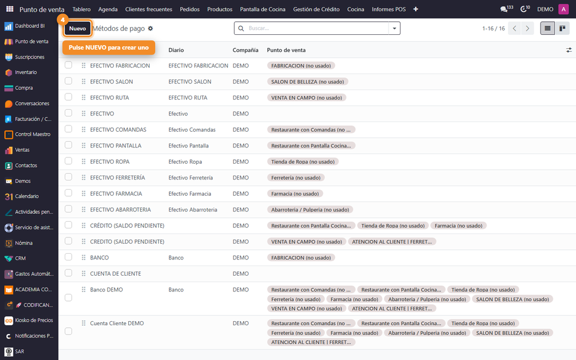Select checkbox for EFECTIVO RUTA row

click(x=68, y=97)
